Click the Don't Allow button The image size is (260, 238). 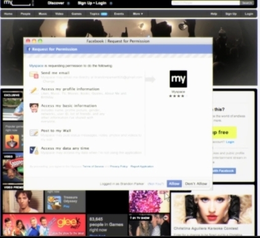(196, 183)
